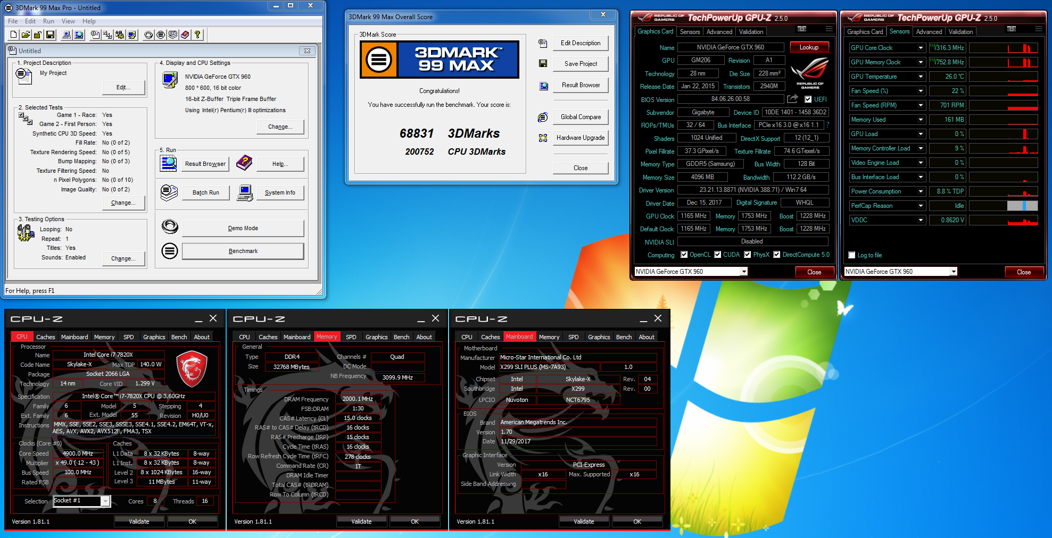Click the yellow question mark toolbar icon
Image resolution: width=1052 pixels, height=538 pixels.
197,35
